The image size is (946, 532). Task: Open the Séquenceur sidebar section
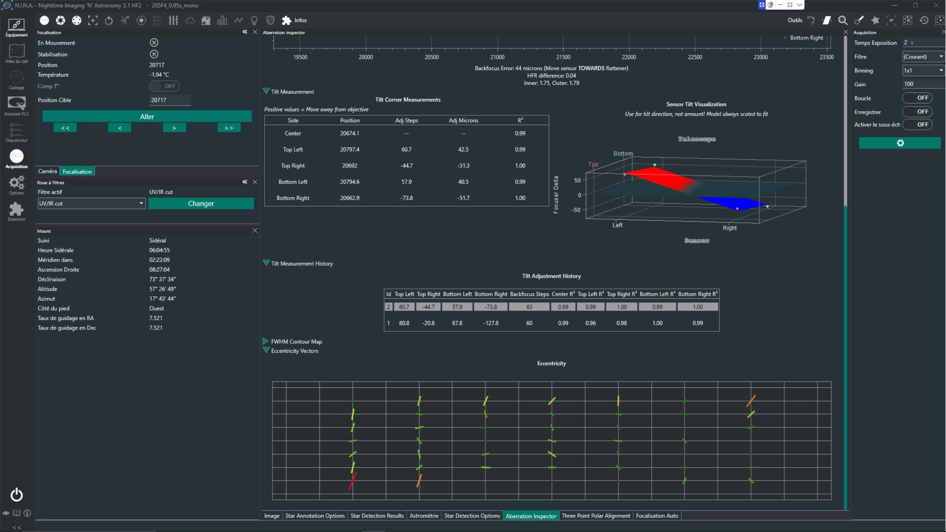(x=16, y=133)
